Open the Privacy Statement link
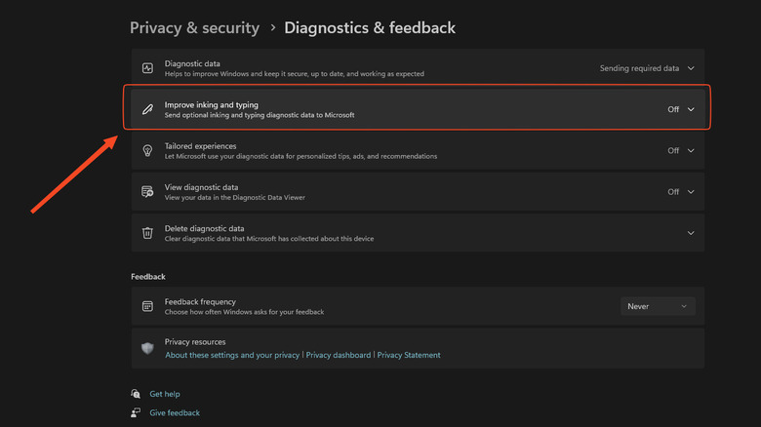The image size is (761, 427). (409, 355)
